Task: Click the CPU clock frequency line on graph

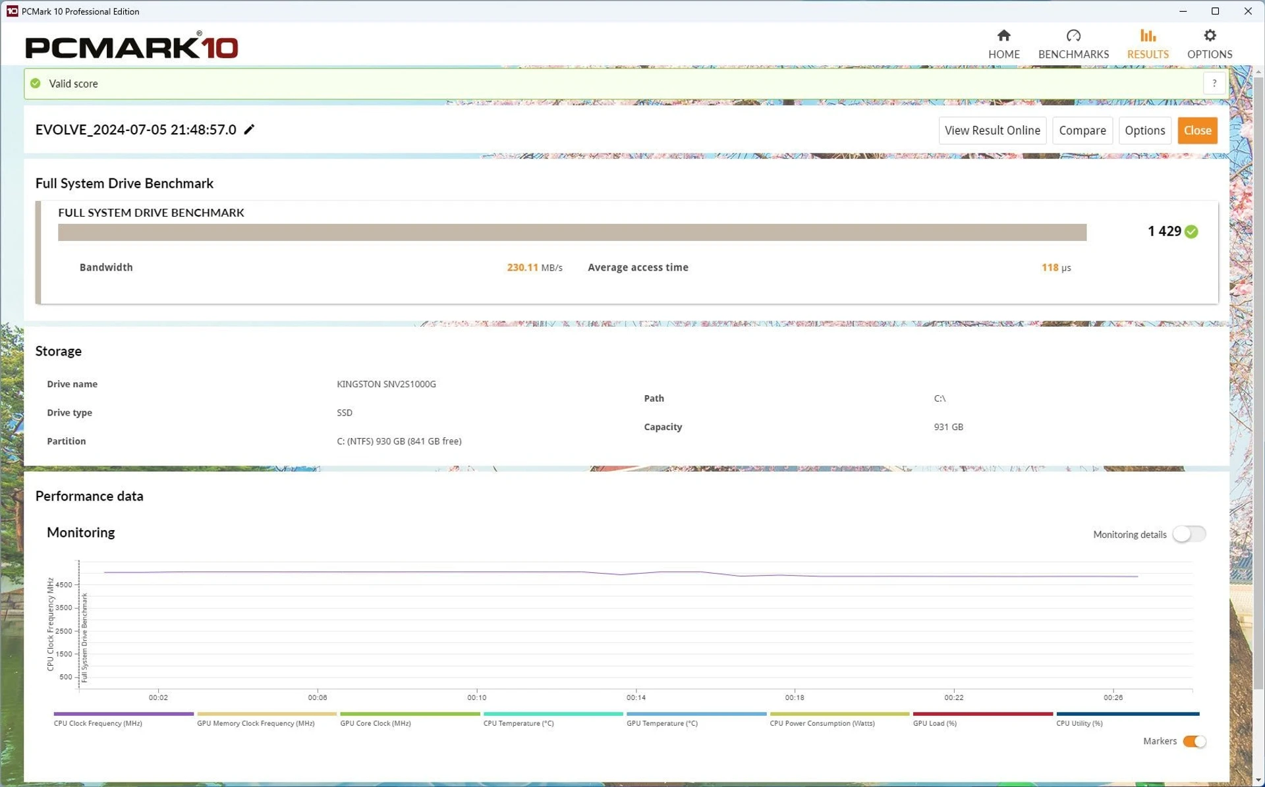Action: [619, 574]
